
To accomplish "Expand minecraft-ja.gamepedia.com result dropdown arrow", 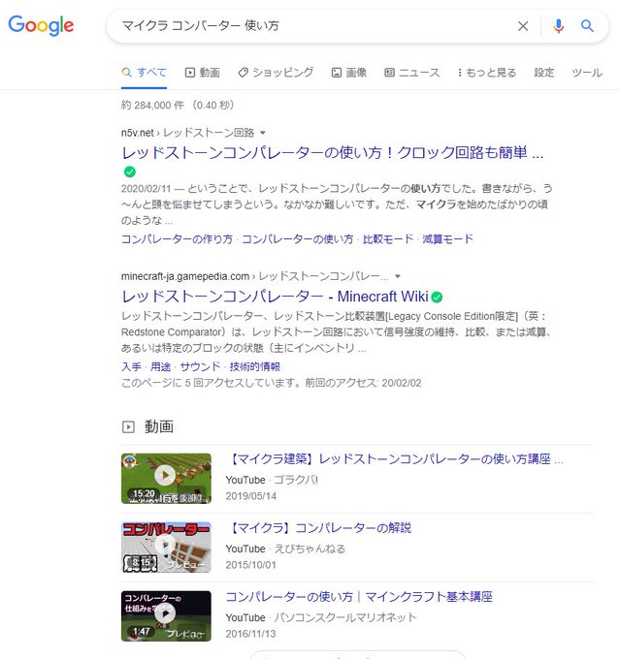I will click(x=398, y=276).
